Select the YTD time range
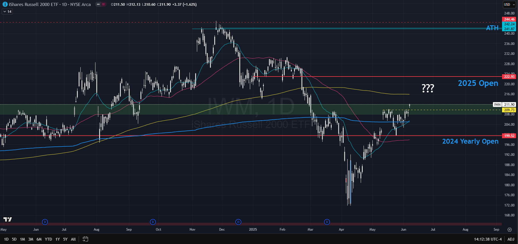The width and height of the screenshot is (518, 244). 48,239
